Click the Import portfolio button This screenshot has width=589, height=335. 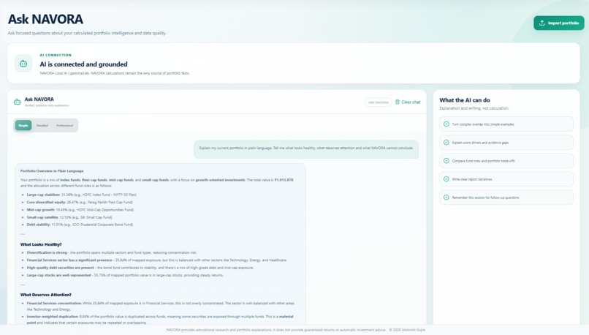coord(558,23)
